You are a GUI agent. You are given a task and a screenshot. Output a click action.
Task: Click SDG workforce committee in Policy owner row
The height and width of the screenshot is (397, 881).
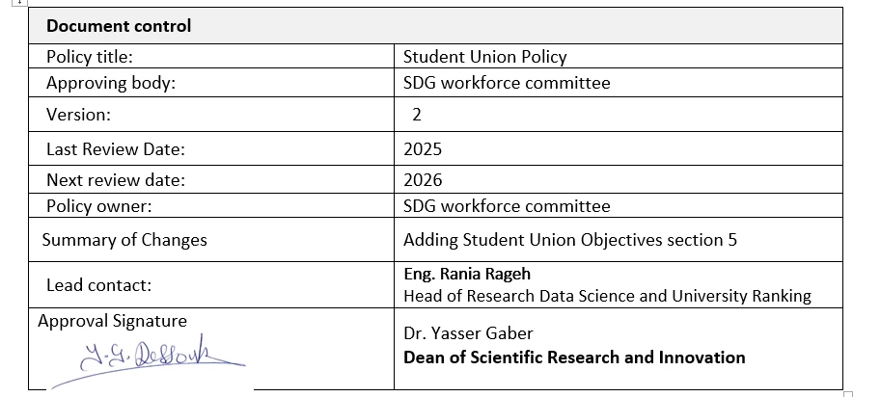(x=507, y=205)
